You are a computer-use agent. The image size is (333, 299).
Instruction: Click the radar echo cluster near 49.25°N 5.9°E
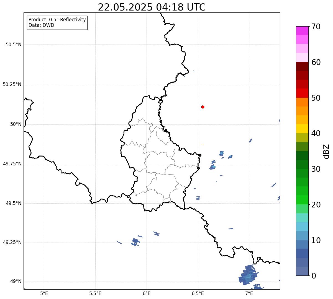point(135,242)
